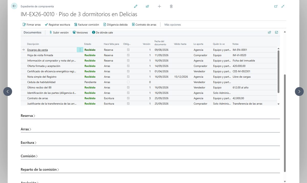Click Facturar comisión action

[86, 25]
